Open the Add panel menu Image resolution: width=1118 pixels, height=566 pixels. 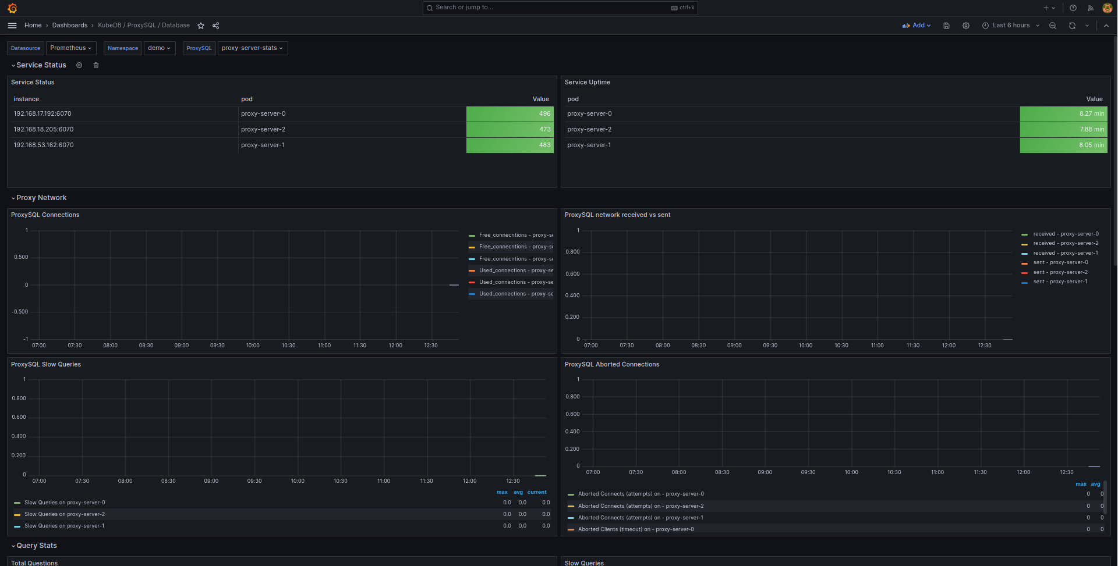point(916,25)
